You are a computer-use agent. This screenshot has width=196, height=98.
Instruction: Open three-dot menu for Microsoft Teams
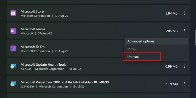coord(185,31)
